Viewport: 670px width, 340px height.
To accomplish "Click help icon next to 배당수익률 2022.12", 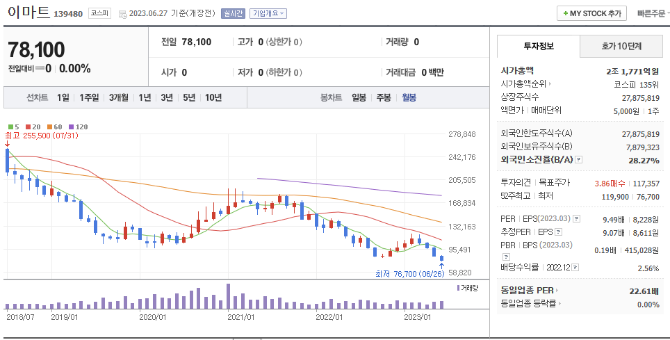I will click(575, 268).
